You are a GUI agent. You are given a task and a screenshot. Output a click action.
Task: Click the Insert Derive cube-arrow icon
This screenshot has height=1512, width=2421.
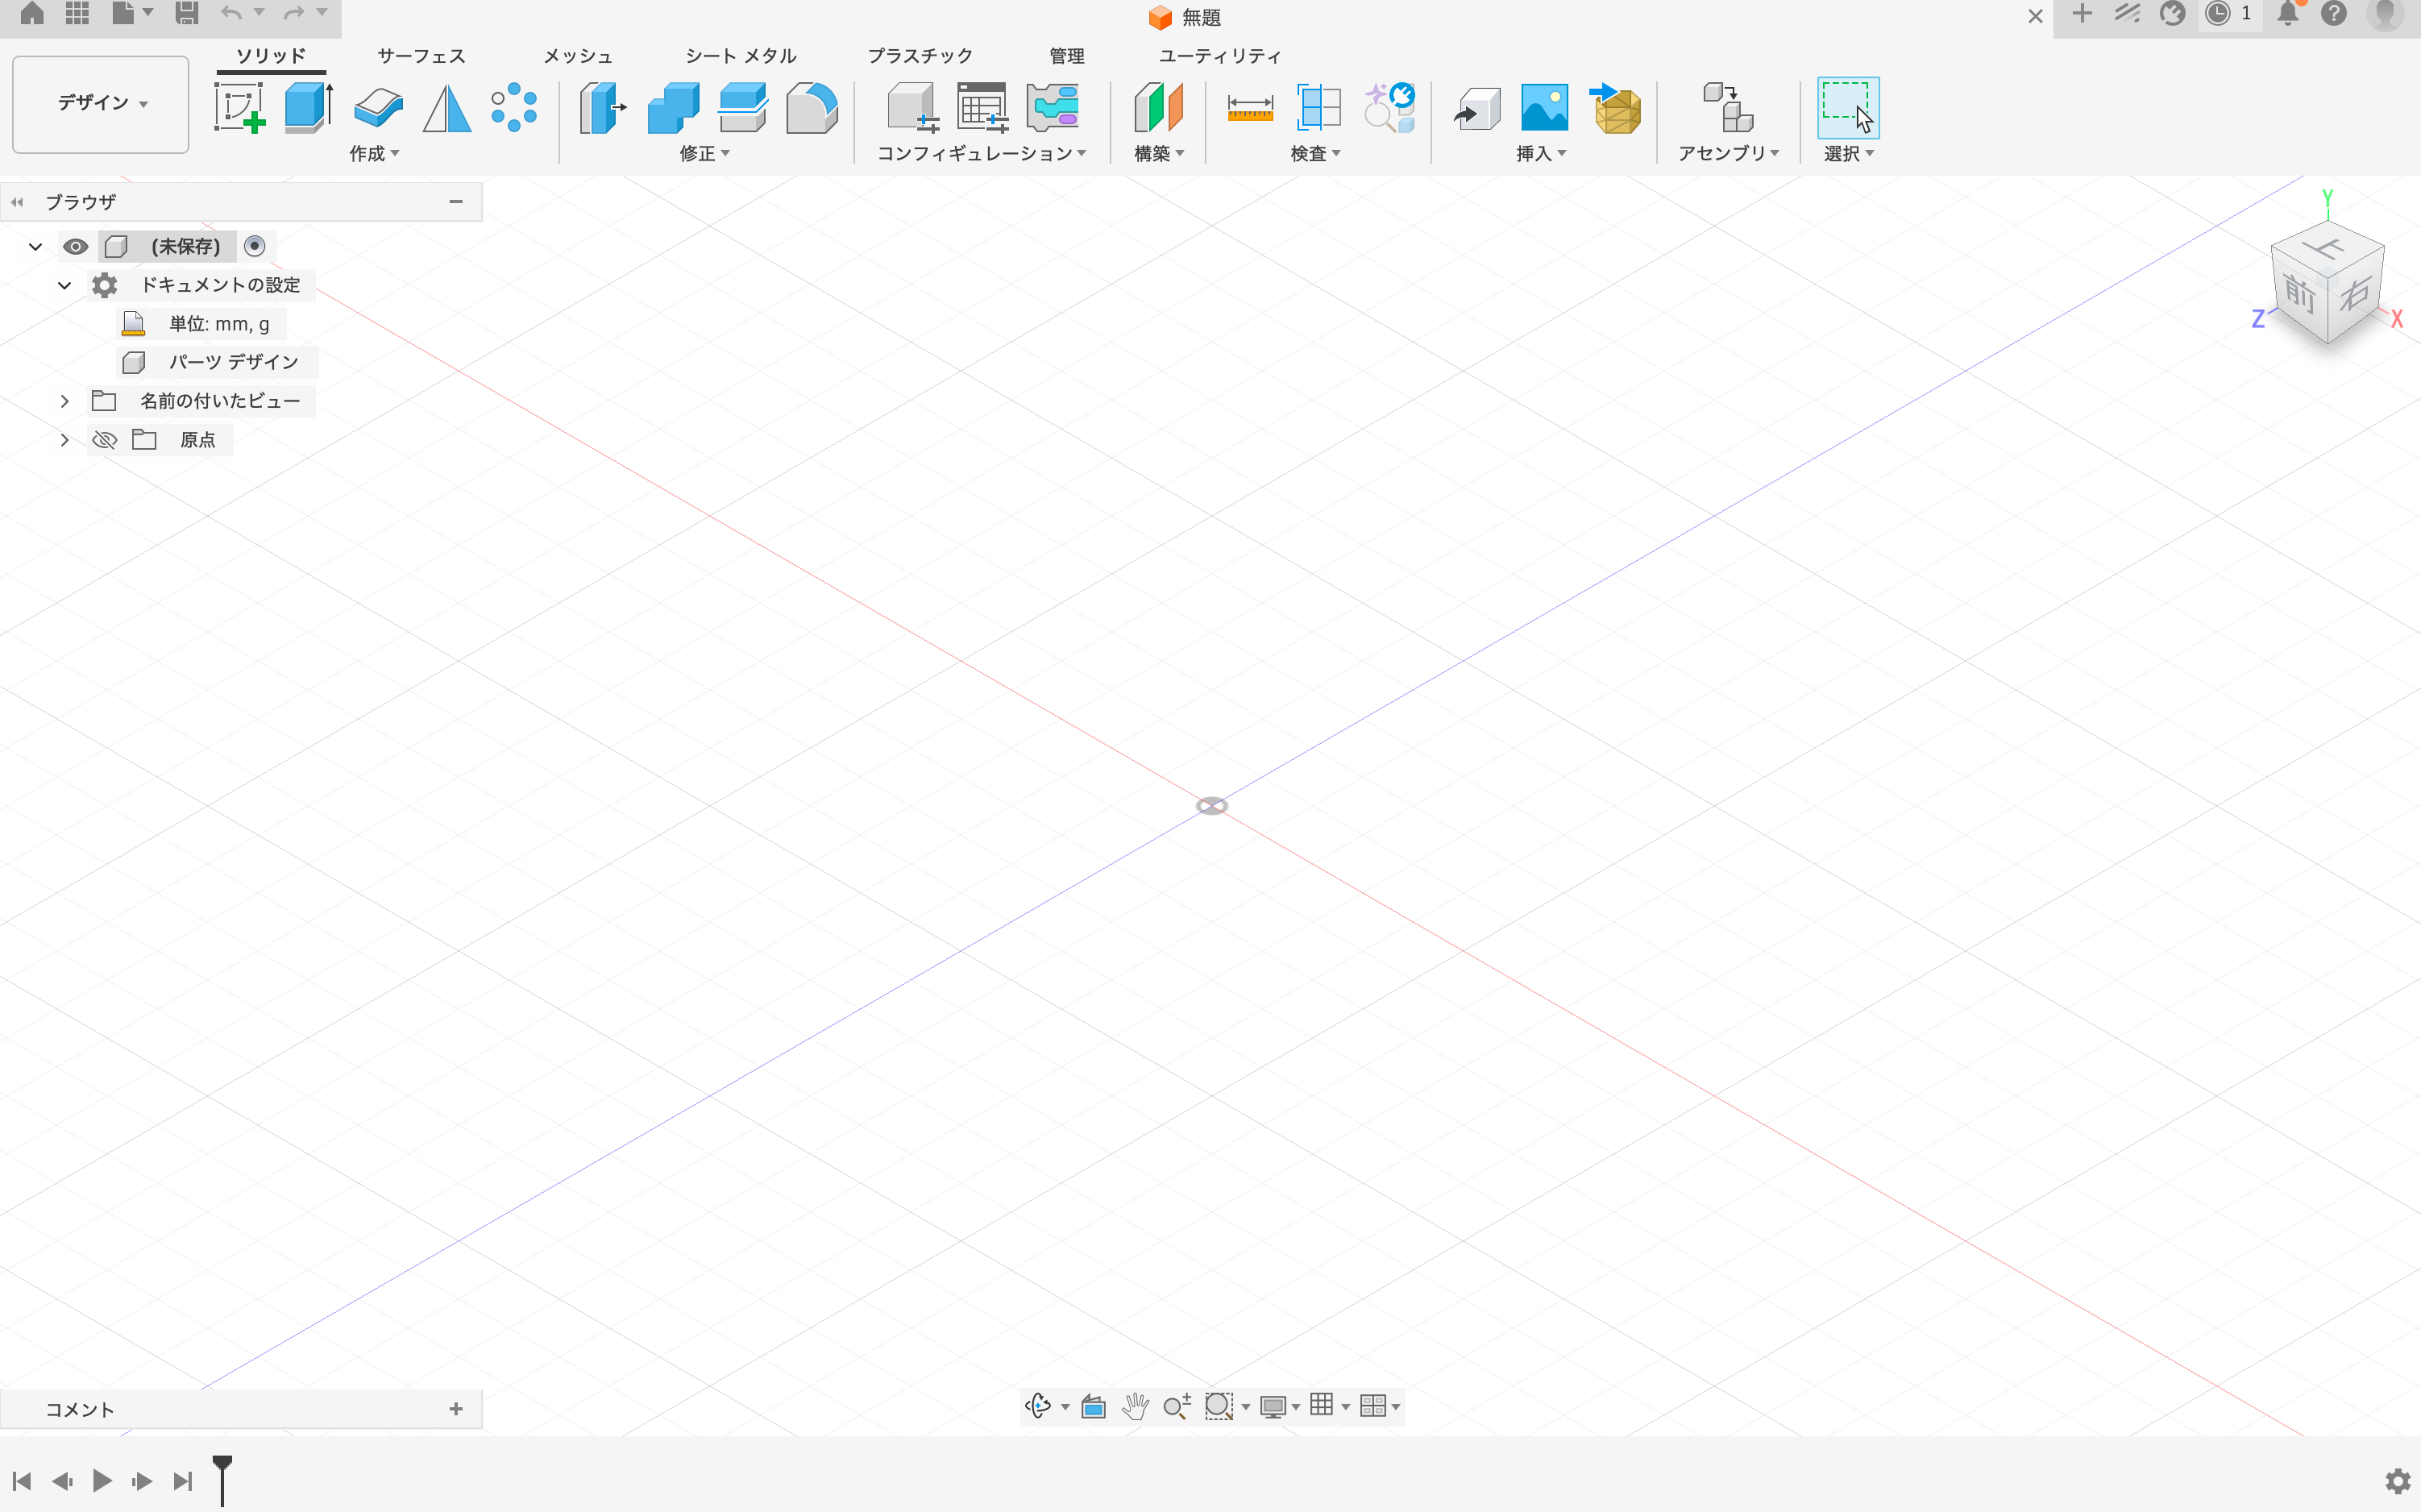coord(1477,108)
